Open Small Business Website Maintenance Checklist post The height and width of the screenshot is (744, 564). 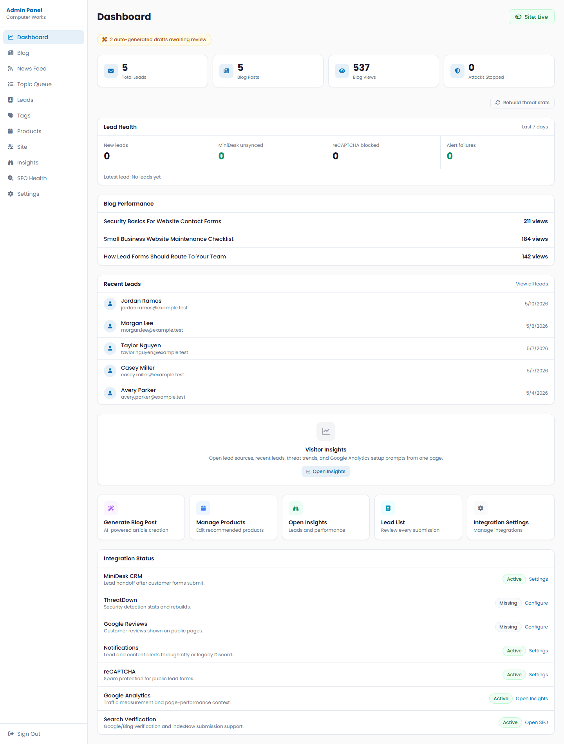coord(326,239)
